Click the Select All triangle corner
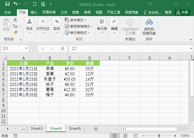This screenshot has width=194, height=138. (5, 58)
